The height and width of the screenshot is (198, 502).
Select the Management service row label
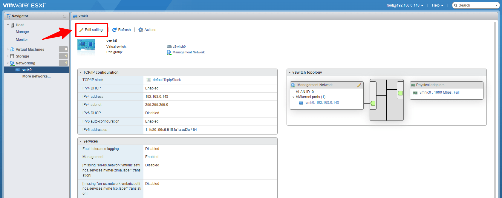[x=93, y=157]
